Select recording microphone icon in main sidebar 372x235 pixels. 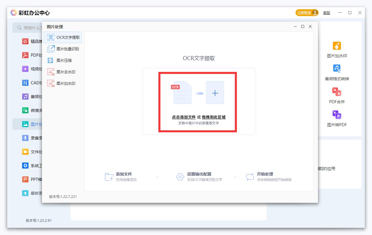(x=25, y=138)
